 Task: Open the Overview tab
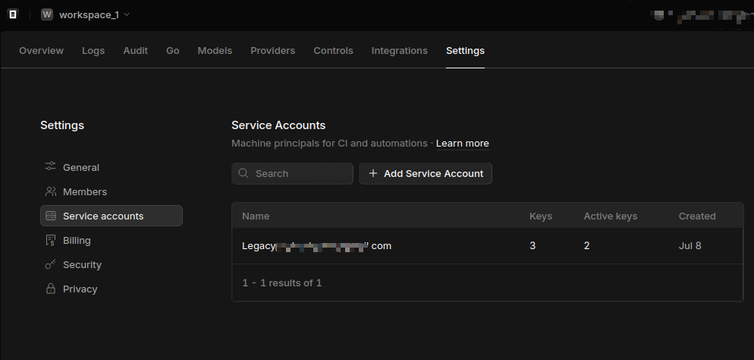[41, 51]
